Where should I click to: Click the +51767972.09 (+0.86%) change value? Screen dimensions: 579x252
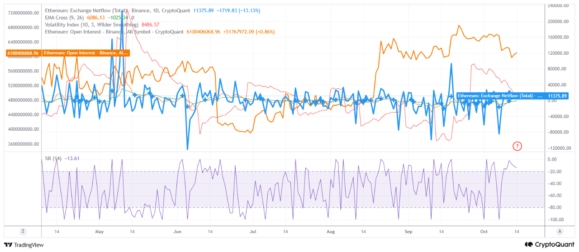249,32
